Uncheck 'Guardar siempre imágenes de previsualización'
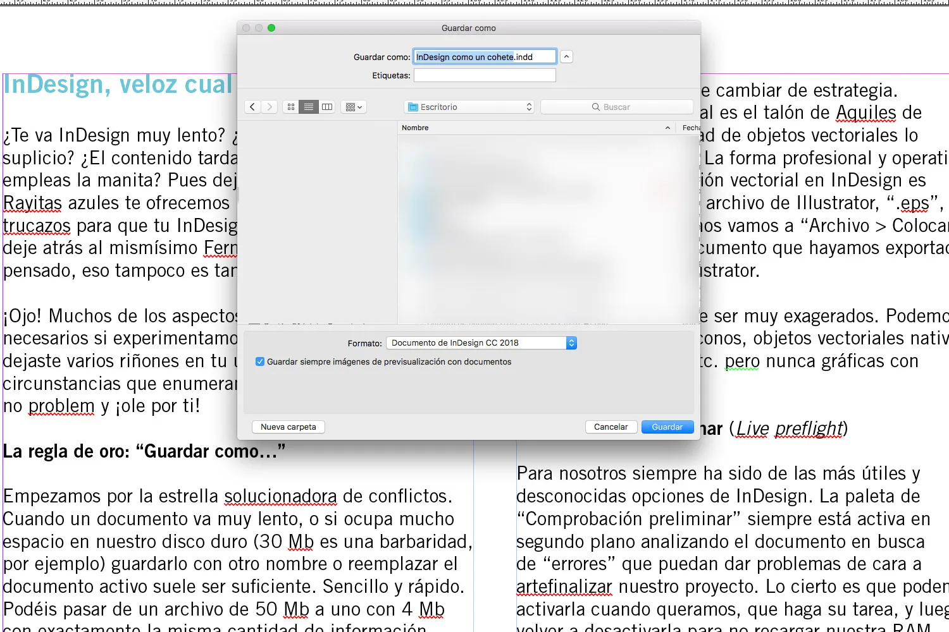 [x=260, y=362]
